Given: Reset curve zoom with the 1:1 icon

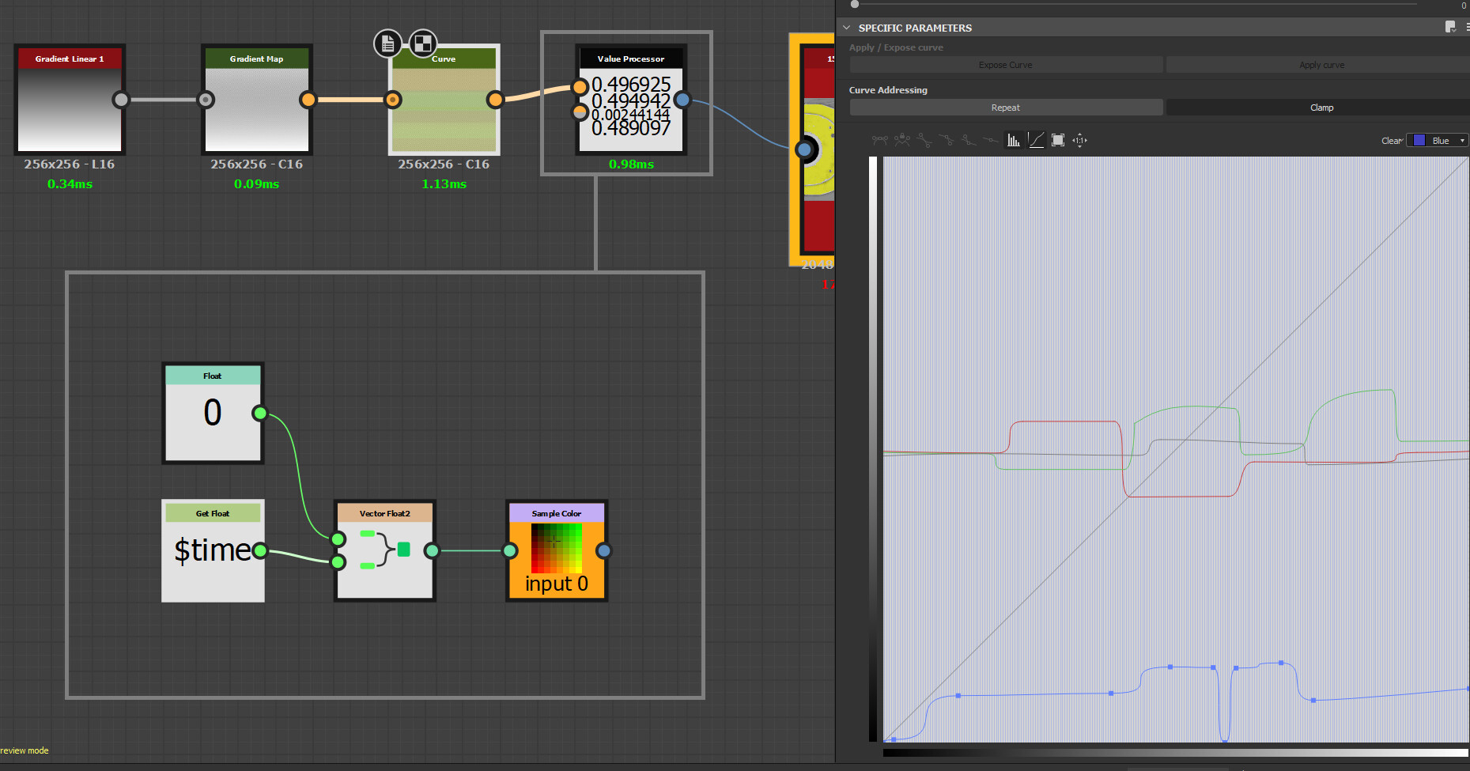Looking at the screenshot, I should (x=1080, y=141).
